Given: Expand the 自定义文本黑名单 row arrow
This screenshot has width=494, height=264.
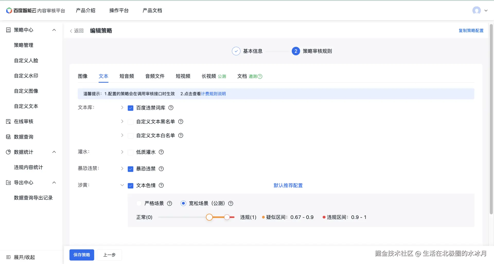Looking at the screenshot, I should pyautogui.click(x=122, y=121).
